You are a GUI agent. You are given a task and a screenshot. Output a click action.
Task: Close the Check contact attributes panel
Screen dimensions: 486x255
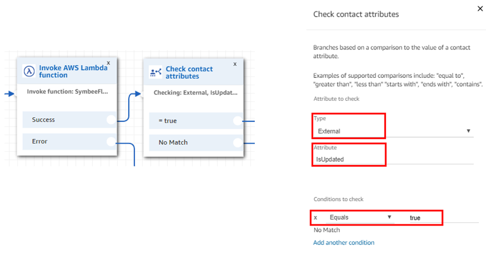(x=480, y=9)
